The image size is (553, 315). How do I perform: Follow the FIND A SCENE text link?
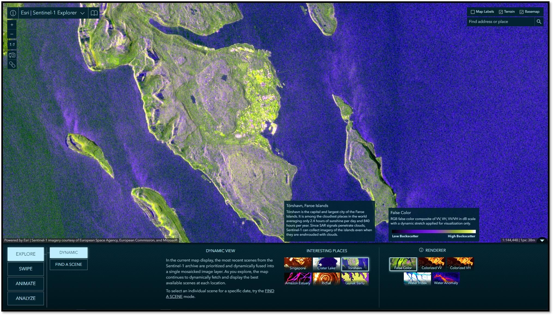click(x=269, y=291)
